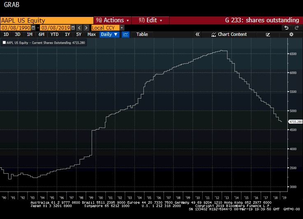This screenshot has height=219, width=303.
Task: Switch to Table view
Action: coord(142,35)
